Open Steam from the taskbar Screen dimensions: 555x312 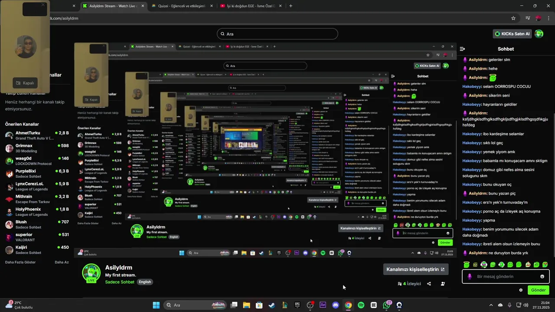[271, 305]
